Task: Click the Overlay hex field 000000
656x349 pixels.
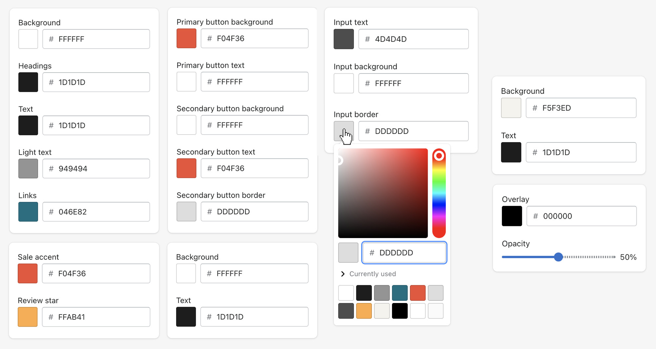Action: click(582, 216)
